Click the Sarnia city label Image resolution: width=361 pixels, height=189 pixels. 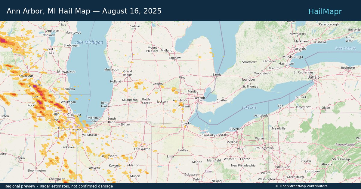217,74
